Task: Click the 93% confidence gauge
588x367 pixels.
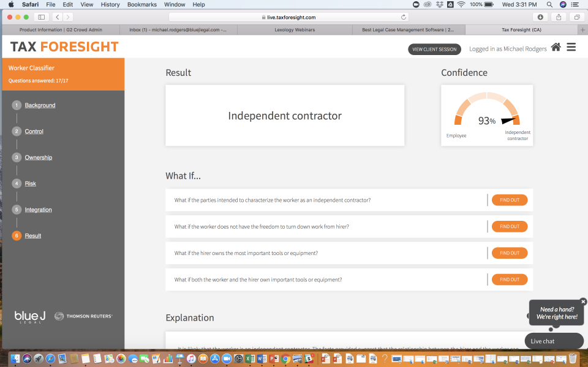Action: click(487, 116)
